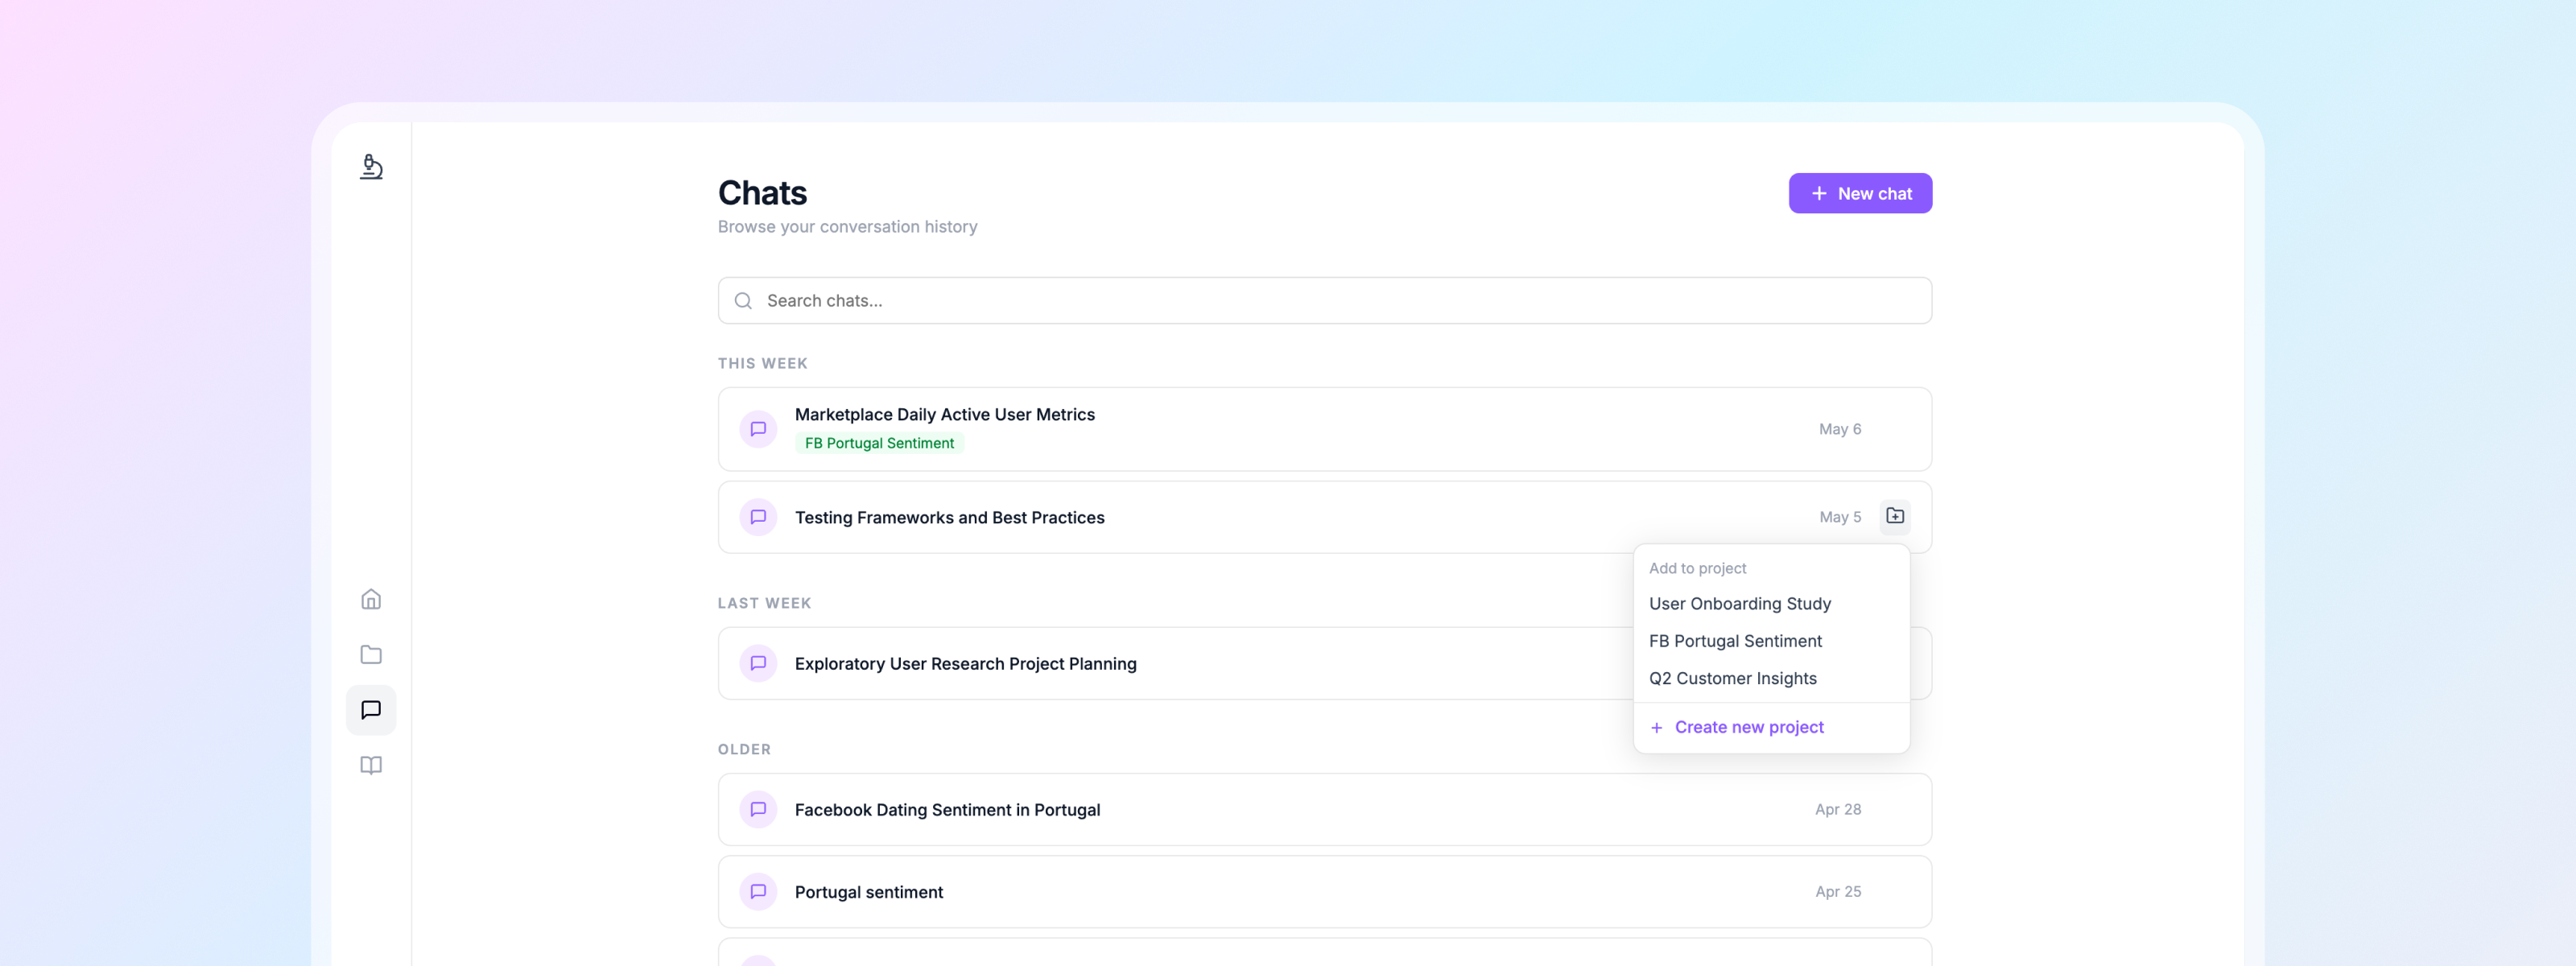
Task: Click the Apr 25 date label
Action: pos(1838,891)
